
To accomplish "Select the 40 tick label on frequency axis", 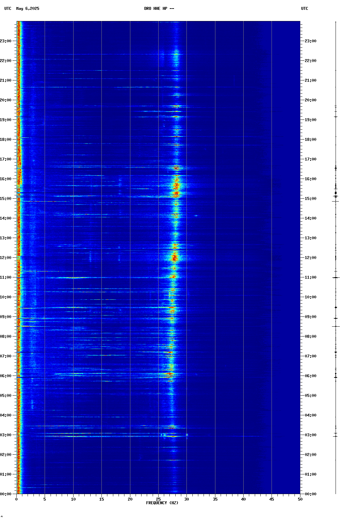I will pyautogui.click(x=243, y=499).
